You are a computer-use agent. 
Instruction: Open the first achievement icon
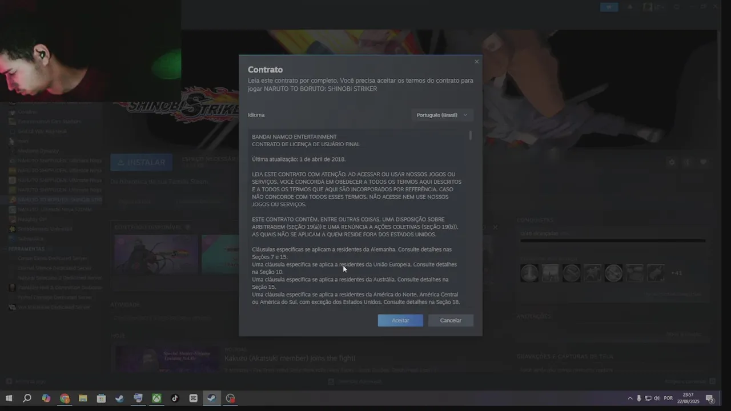coord(529,273)
